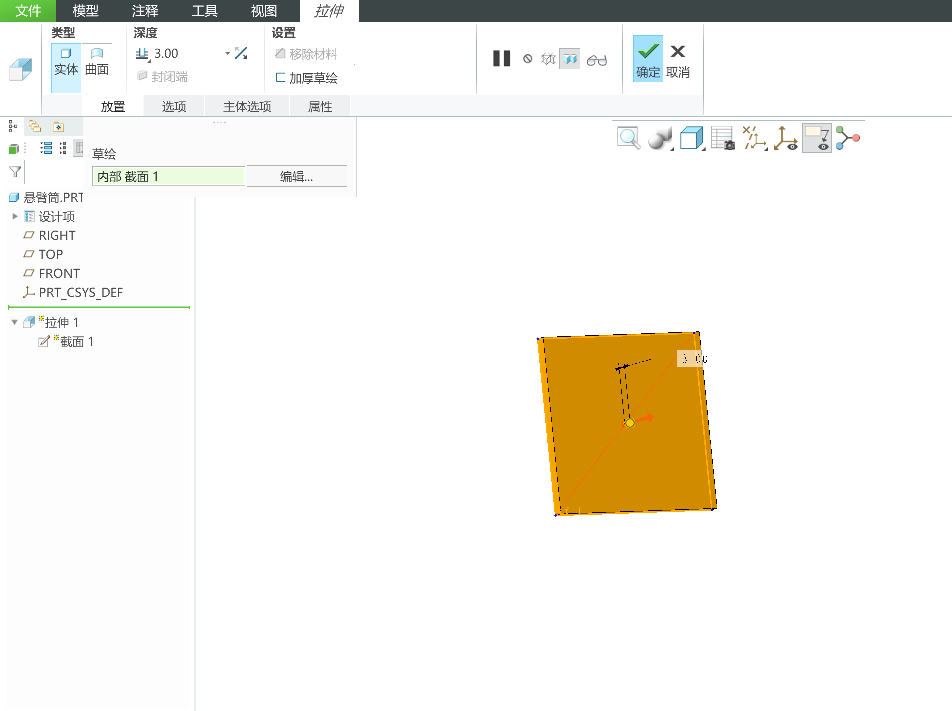Viewport: 952px width, 711px height.
Task: Click the depth value field showing 3.00
Action: click(x=187, y=53)
